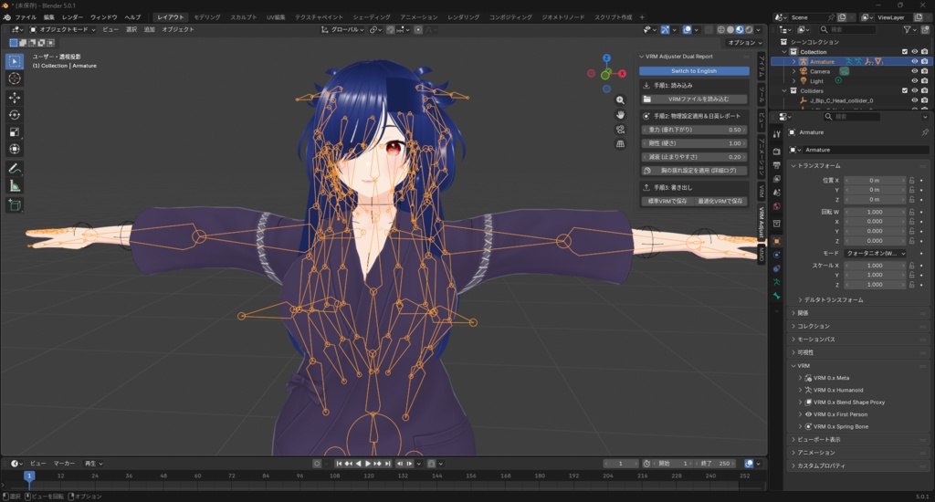Activate the Transform tool
Image resolution: width=935 pixels, height=502 pixels.
click(x=15, y=149)
